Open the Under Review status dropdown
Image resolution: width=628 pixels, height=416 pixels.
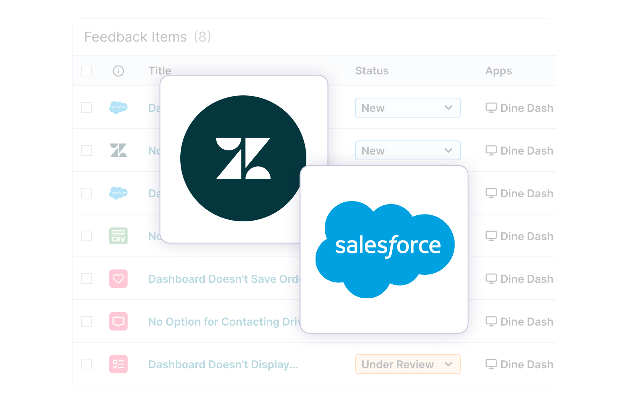click(x=408, y=364)
